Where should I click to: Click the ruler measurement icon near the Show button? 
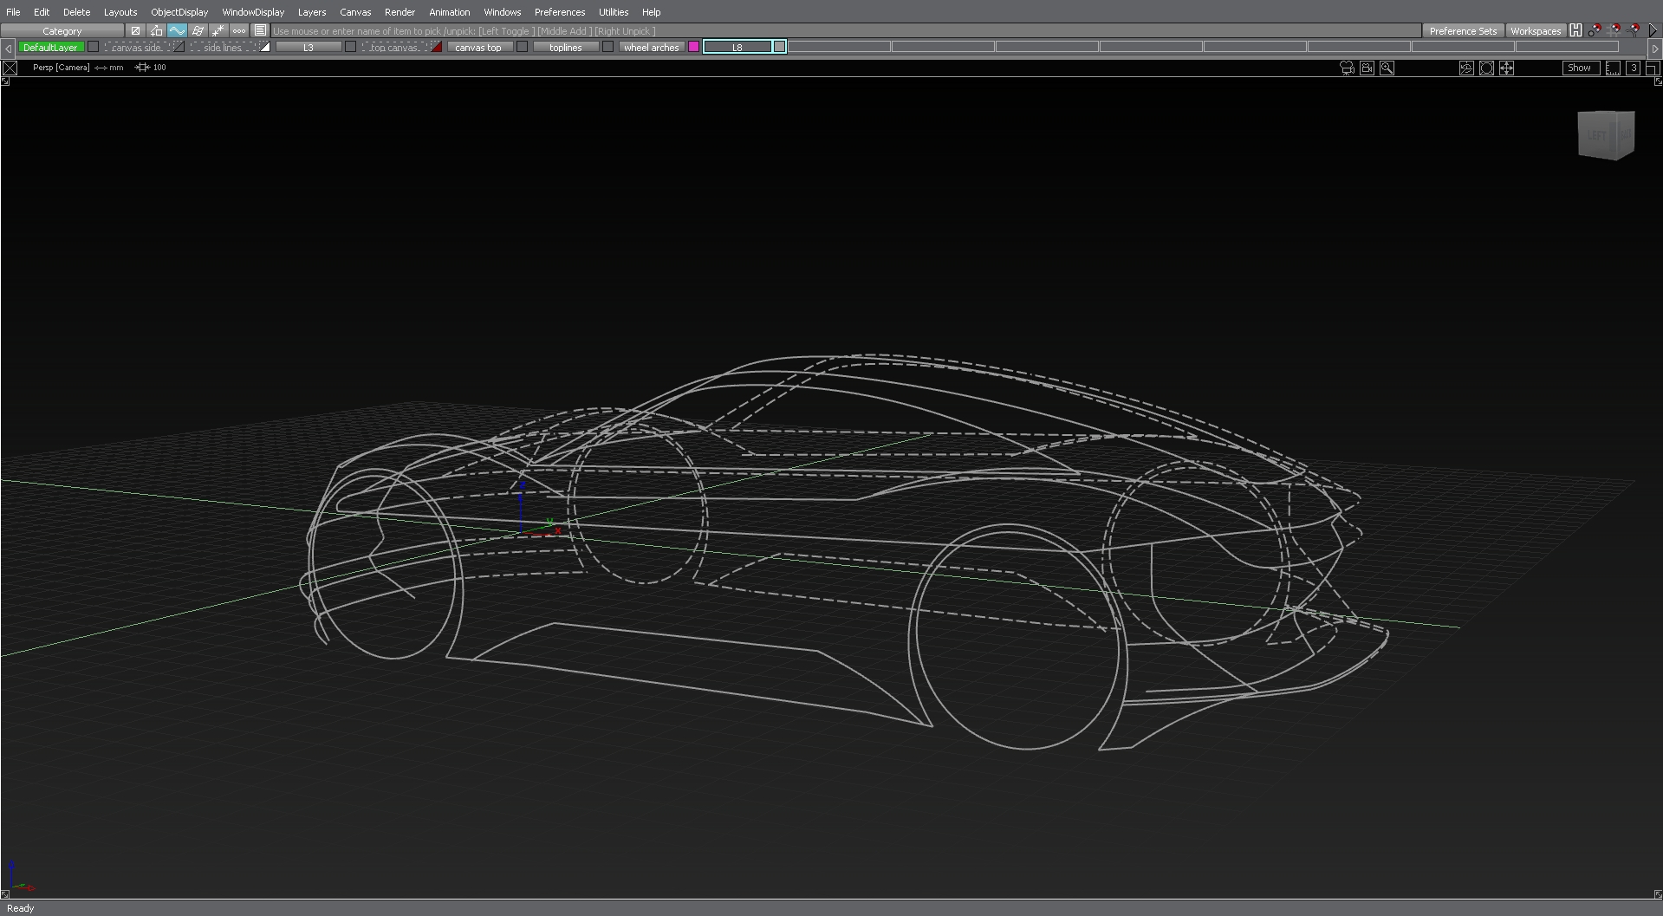tap(1613, 68)
